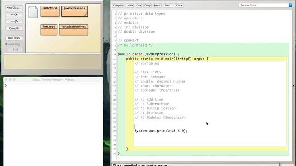The width and height of the screenshot is (296, 166).
Task: Click the 'public class JavaExpressions {' line
Action: pos(148,54)
